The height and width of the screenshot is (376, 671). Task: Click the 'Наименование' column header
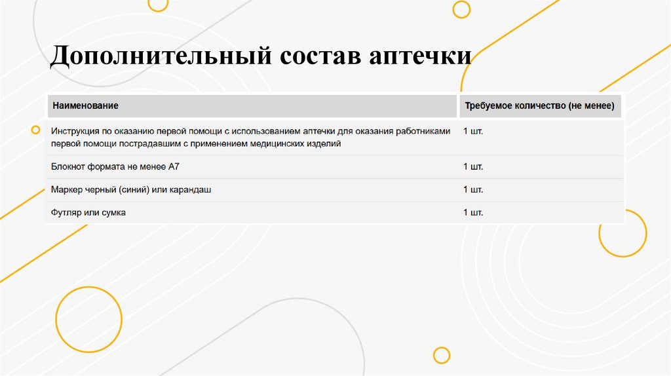click(252, 105)
